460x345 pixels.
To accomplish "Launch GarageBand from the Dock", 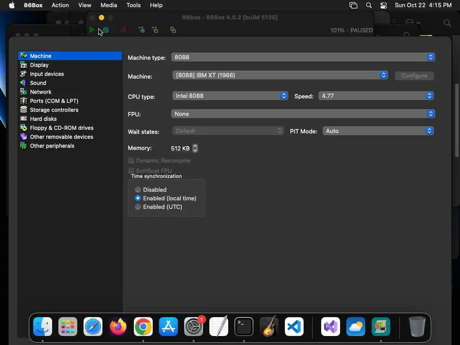I will tap(269, 327).
